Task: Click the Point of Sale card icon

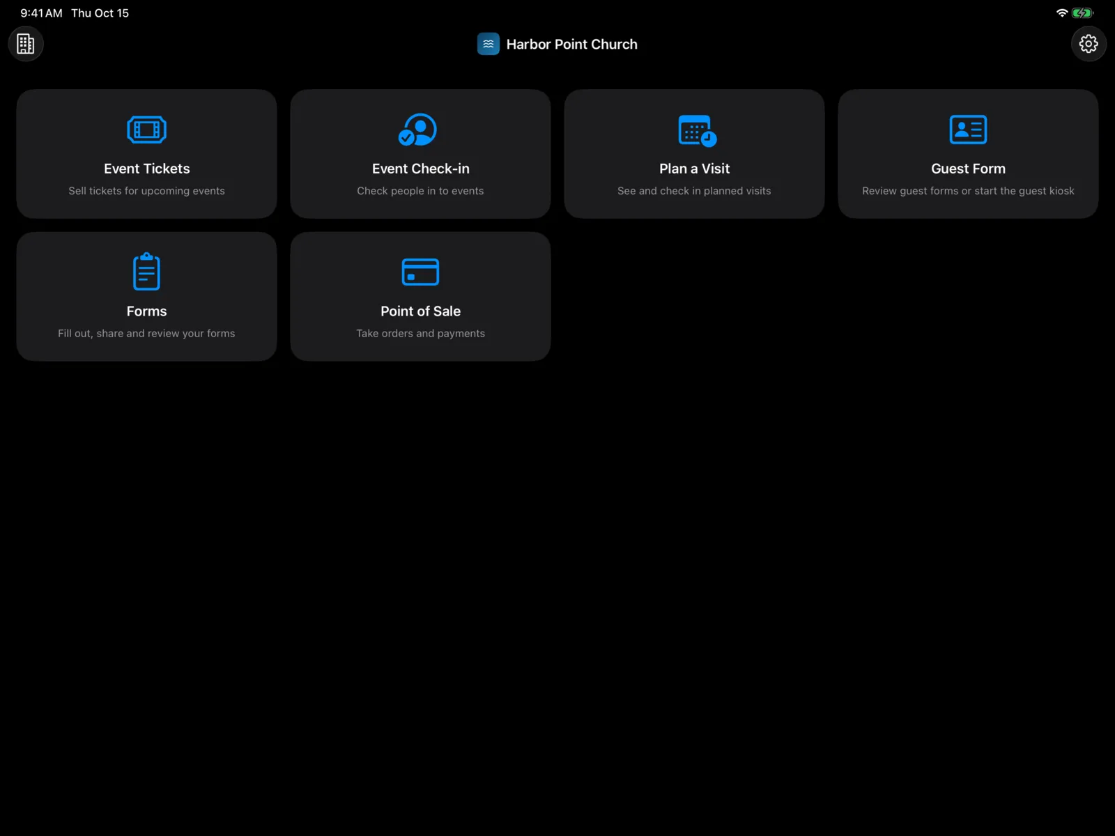Action: click(x=421, y=272)
